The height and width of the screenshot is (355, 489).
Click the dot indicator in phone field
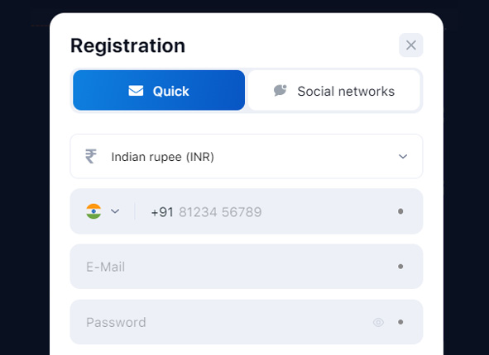click(x=400, y=211)
